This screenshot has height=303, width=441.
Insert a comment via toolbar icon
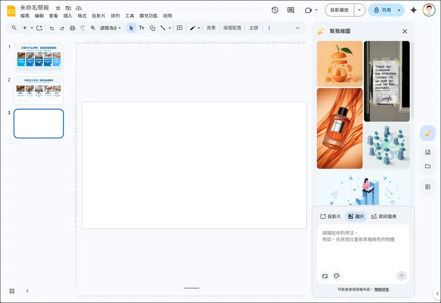point(179,28)
